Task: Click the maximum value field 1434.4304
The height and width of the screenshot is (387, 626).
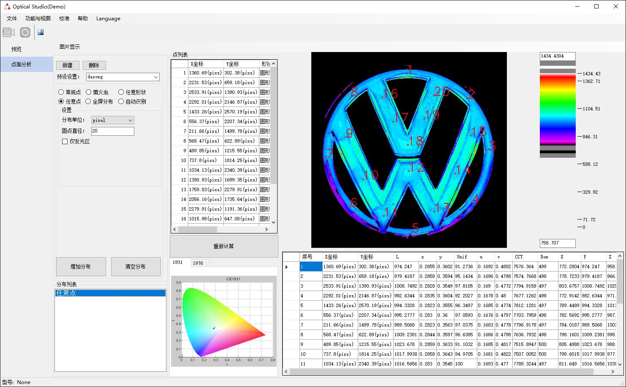Action: [558, 56]
